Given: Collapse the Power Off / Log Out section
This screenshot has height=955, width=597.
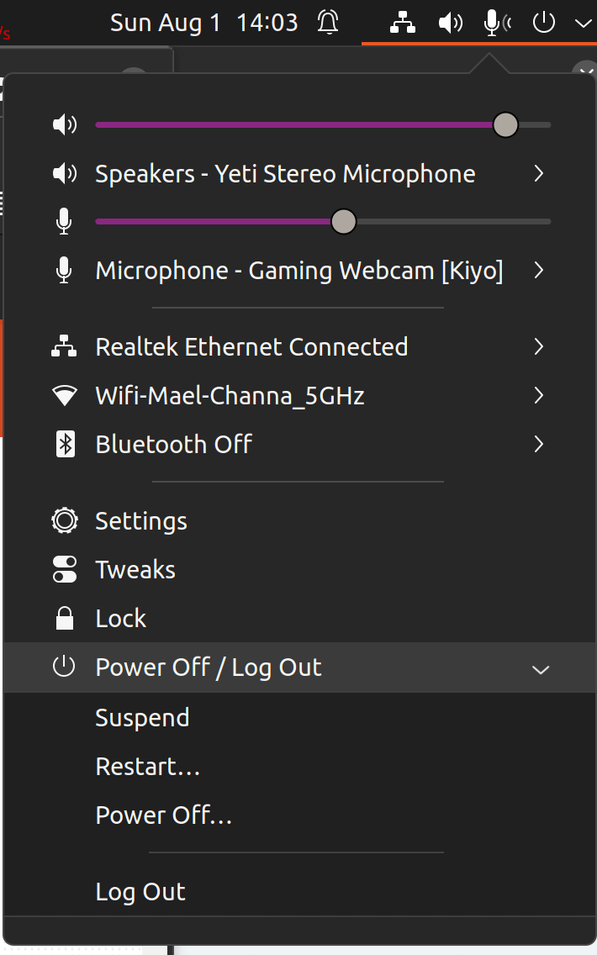Looking at the screenshot, I should click(541, 668).
